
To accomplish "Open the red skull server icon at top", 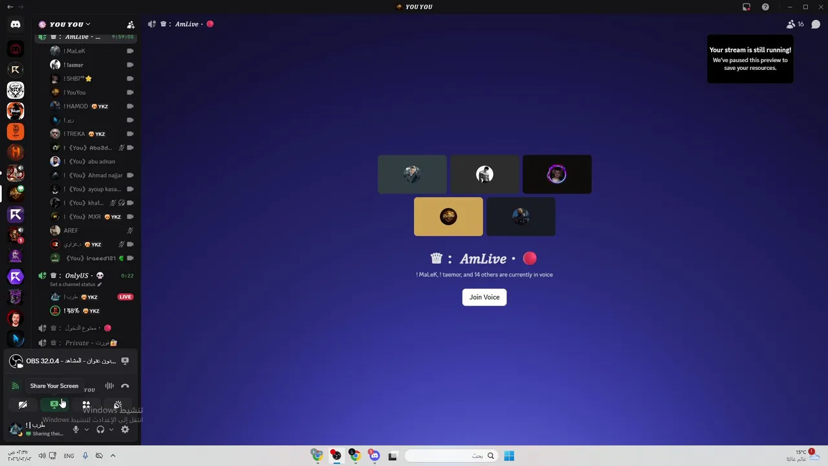I will pyautogui.click(x=16, y=49).
